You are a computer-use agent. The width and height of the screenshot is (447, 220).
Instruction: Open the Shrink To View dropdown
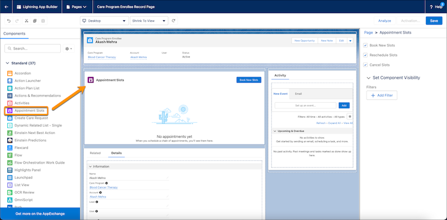[x=149, y=21]
